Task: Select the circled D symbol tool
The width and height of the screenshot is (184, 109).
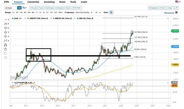Action: pyautogui.click(x=6, y=36)
